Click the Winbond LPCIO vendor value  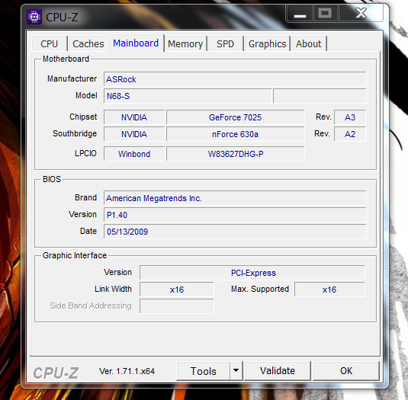134,154
